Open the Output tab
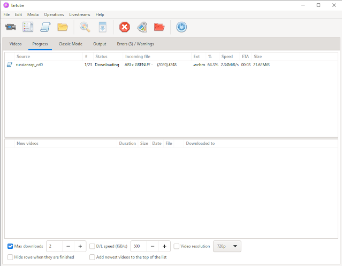342x266 pixels. pyautogui.click(x=100, y=44)
